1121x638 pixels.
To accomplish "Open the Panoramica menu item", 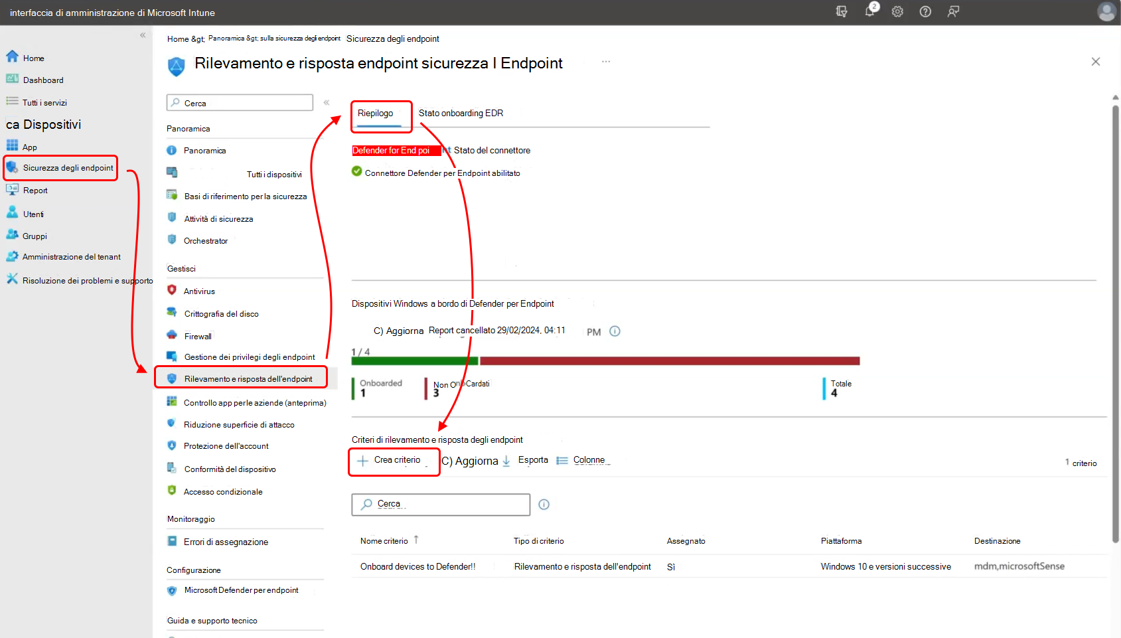I will pyautogui.click(x=204, y=151).
